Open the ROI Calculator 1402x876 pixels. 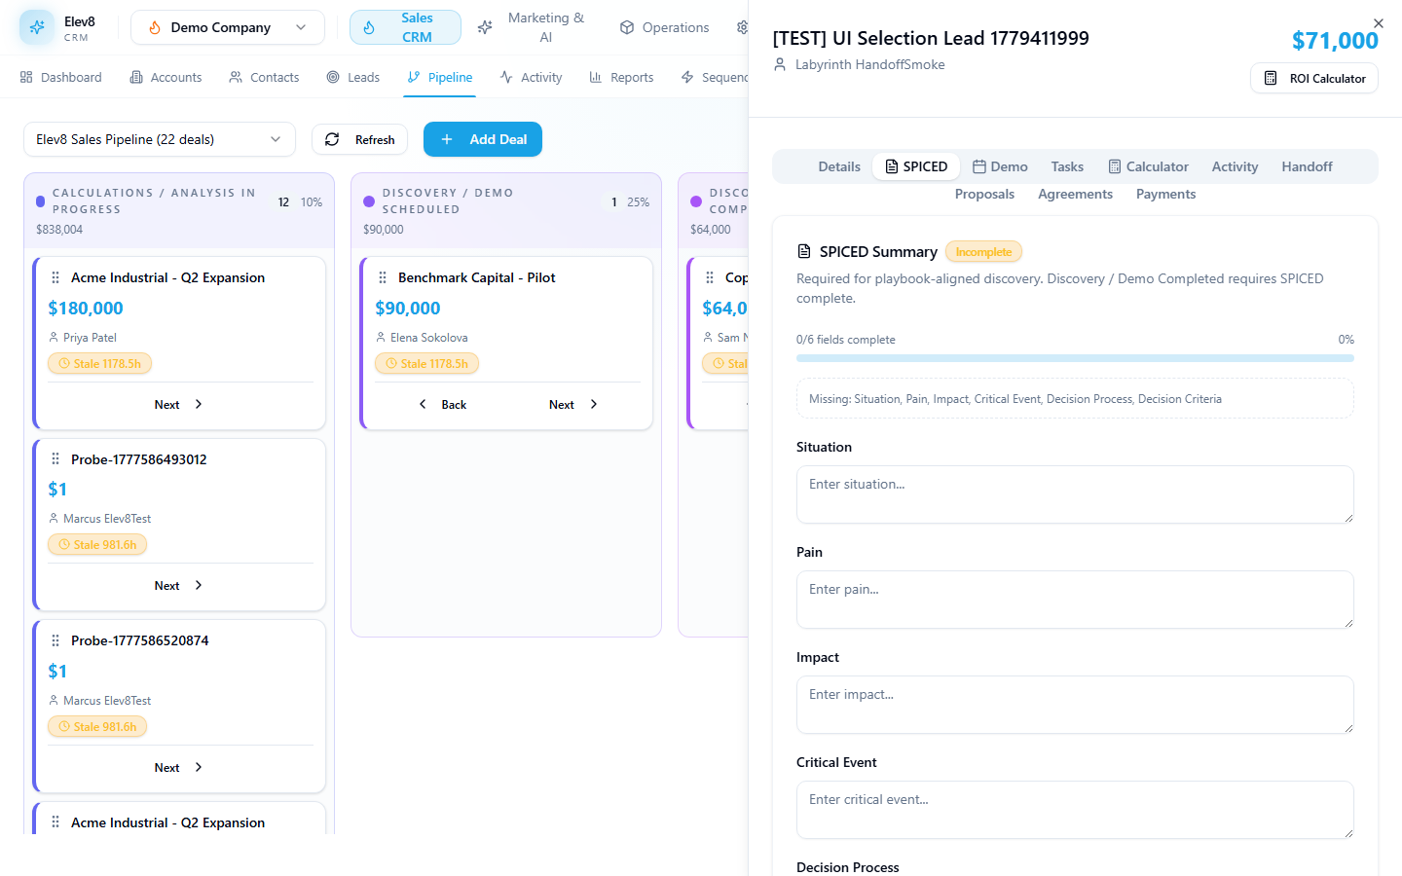(1314, 78)
